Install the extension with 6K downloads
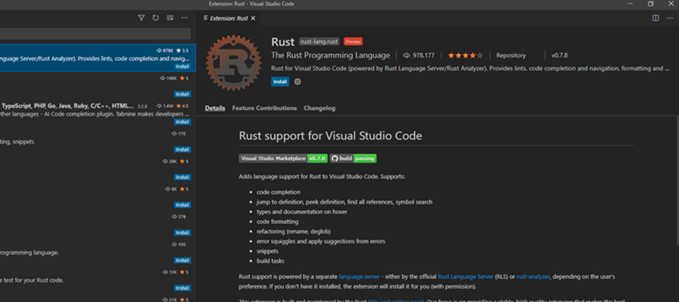 [182, 205]
